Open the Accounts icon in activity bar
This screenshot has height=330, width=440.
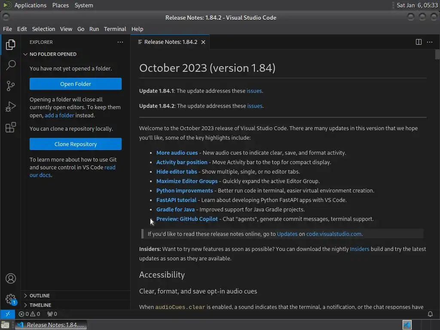point(10,278)
